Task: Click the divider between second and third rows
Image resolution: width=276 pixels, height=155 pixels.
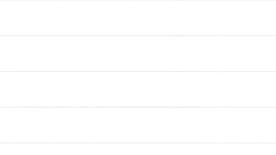Action: [138, 71]
